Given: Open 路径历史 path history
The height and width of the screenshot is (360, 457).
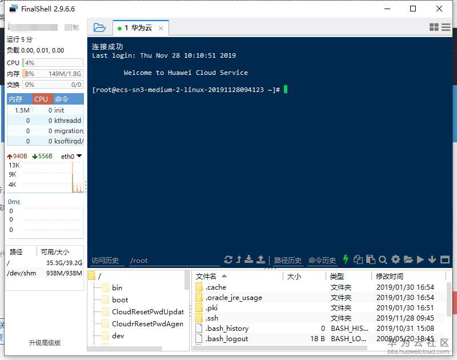Looking at the screenshot, I should point(287,260).
